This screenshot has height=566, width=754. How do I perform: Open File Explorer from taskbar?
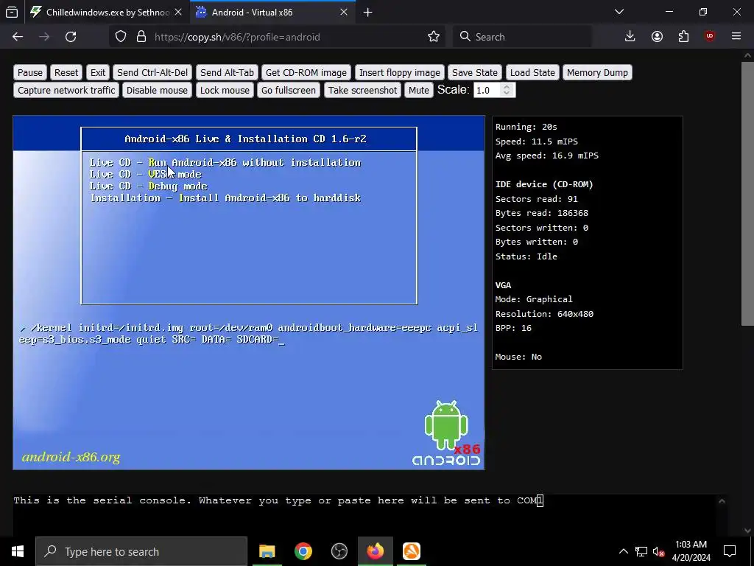coord(267,551)
